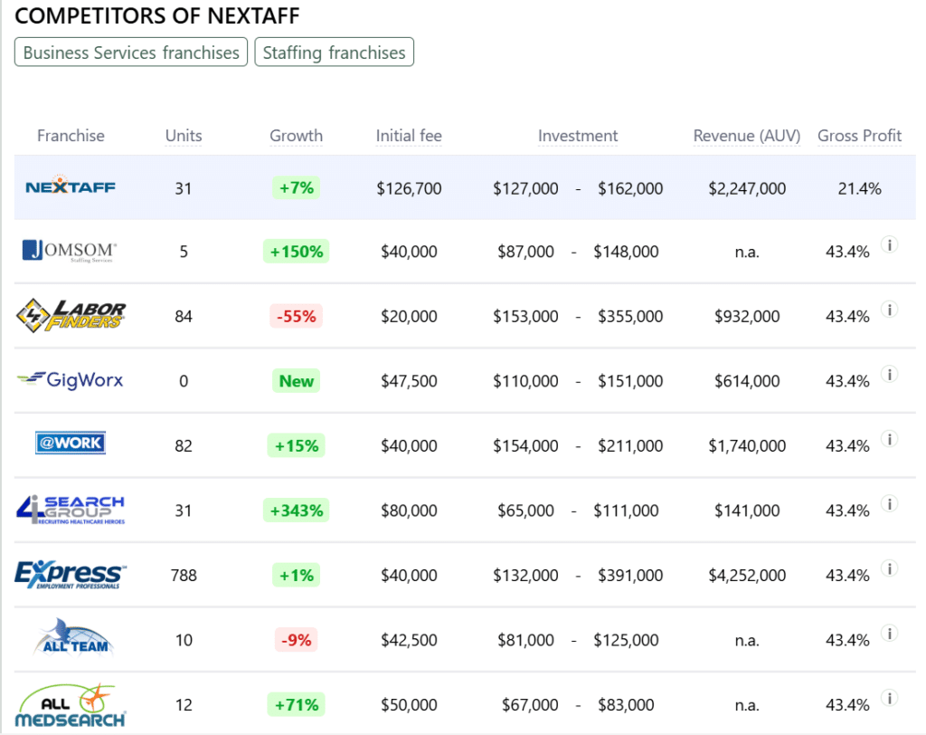The height and width of the screenshot is (735, 926).
Task: Click the $42,500 initial fee value
Action: point(409,640)
